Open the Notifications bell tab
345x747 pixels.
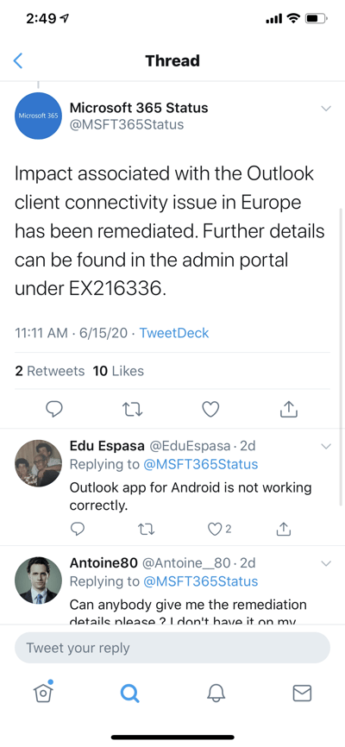[216, 694]
